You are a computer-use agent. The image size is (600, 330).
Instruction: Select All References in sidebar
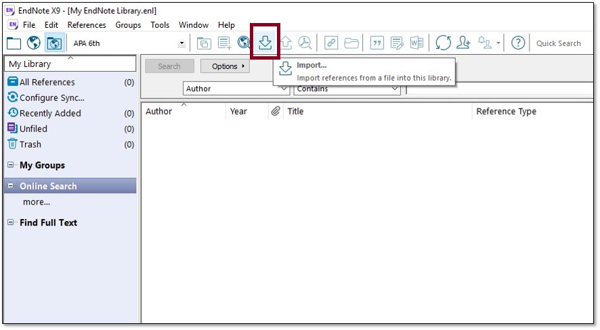click(70, 82)
